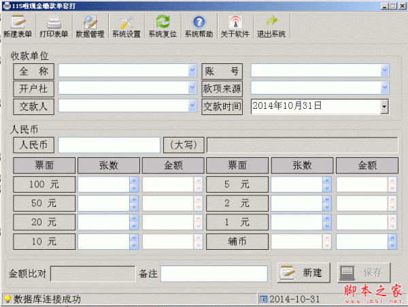Click the left 张数 column header
The image size is (408, 307).
109,165
